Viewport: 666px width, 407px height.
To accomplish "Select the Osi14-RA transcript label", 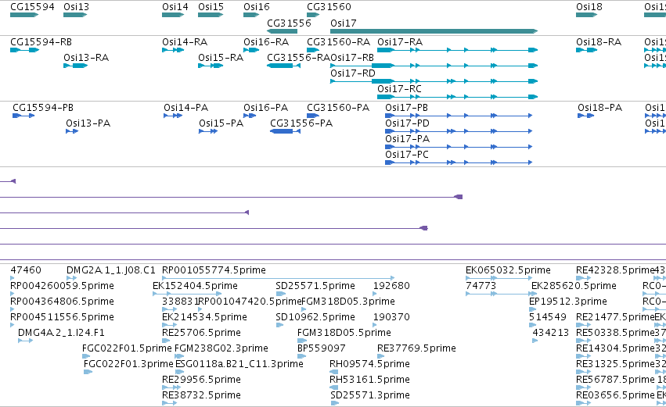I will click(x=185, y=42).
